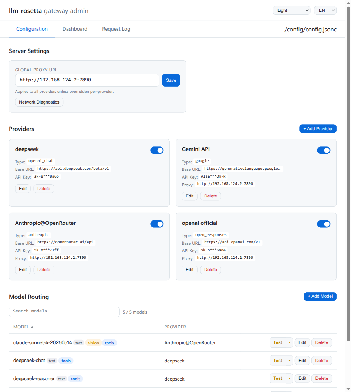Switch to the Configuration tab

[32, 29]
